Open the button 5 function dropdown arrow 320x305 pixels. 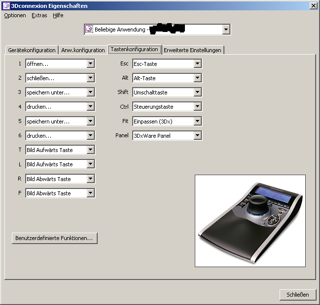click(90, 122)
